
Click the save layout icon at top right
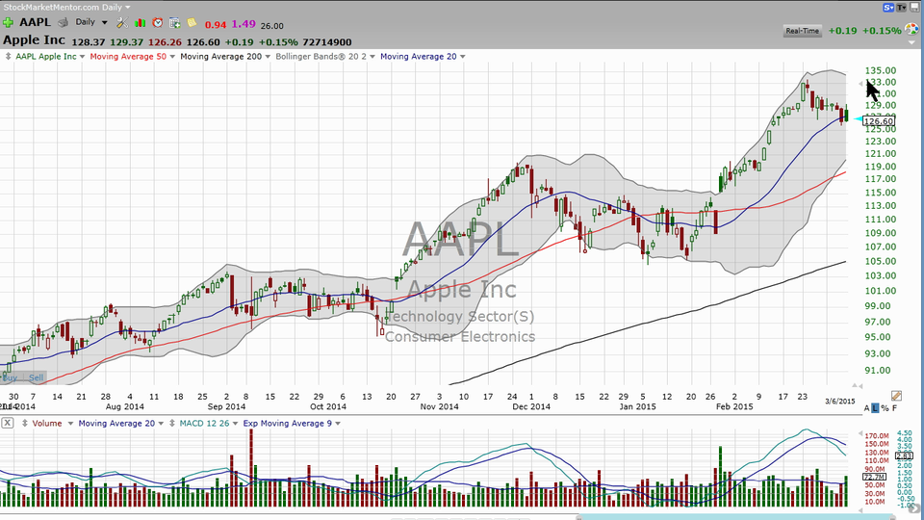915,8
